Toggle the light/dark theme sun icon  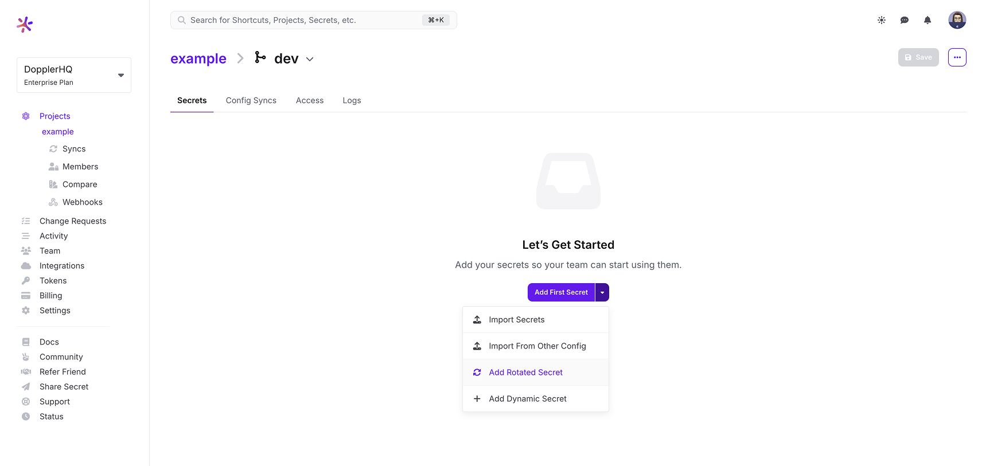point(882,20)
